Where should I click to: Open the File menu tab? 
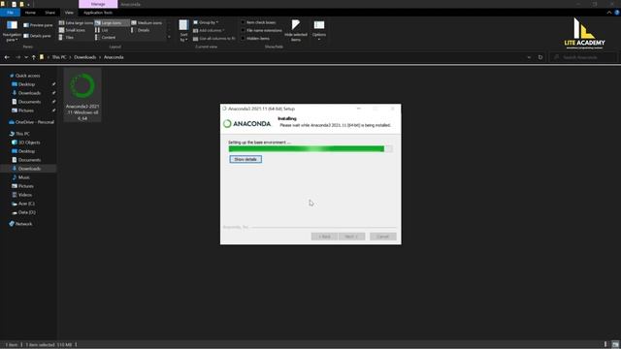(10, 13)
